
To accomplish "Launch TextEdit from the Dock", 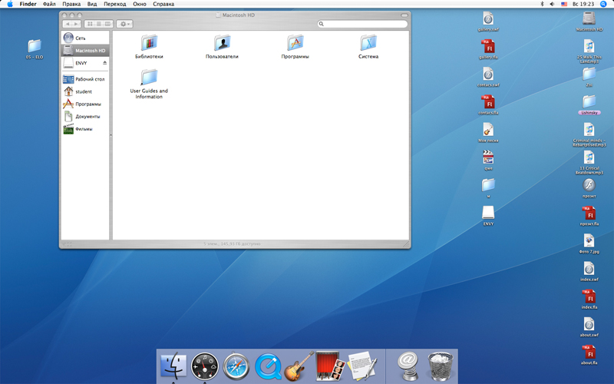I will (x=362, y=366).
